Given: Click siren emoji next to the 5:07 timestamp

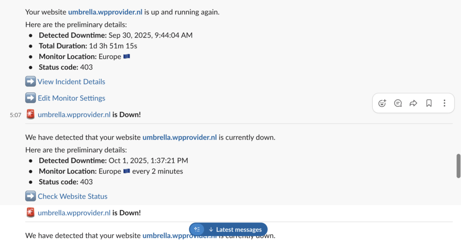Looking at the screenshot, I should (x=31, y=114).
